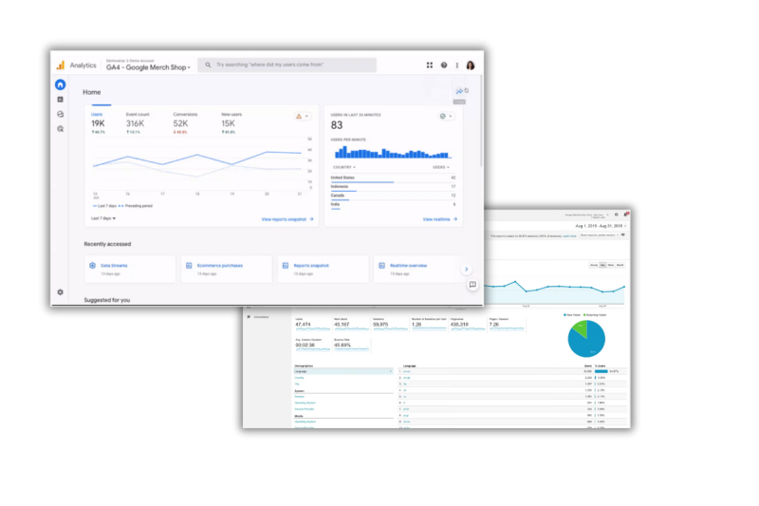Click the graduation cap icon in rear window

tap(623, 235)
